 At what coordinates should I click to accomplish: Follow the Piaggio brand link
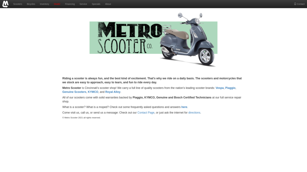click(x=230, y=88)
